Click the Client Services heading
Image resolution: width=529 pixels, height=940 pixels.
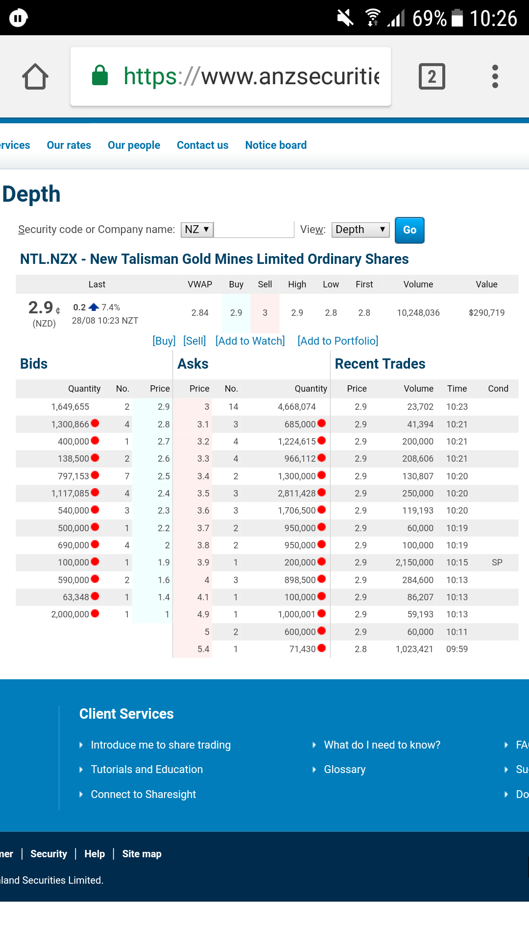[126, 714]
